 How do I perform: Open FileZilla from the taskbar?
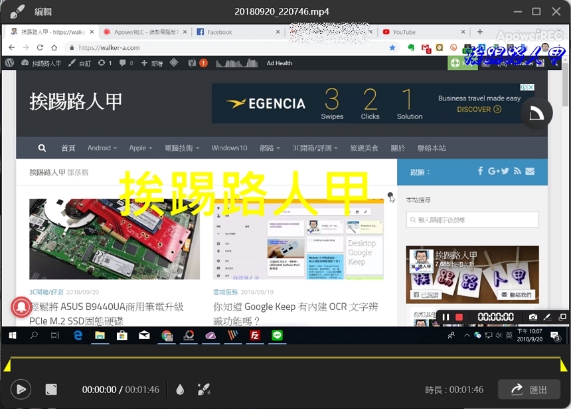click(254, 335)
